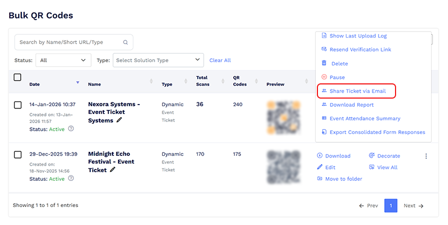This screenshot has height=225, width=448.
Task: Click sort arrows in Type column header
Action: (186, 81)
